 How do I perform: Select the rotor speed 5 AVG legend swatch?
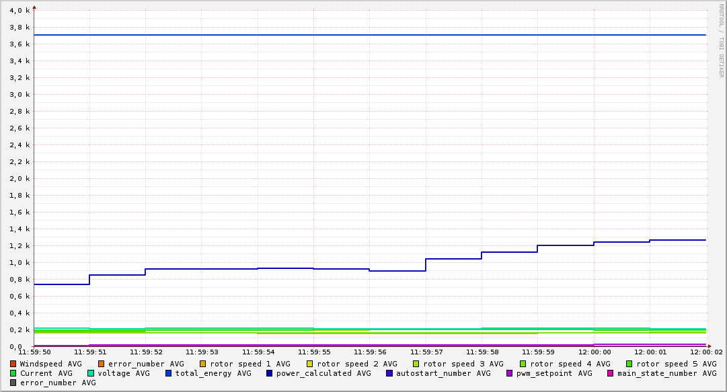click(x=629, y=364)
